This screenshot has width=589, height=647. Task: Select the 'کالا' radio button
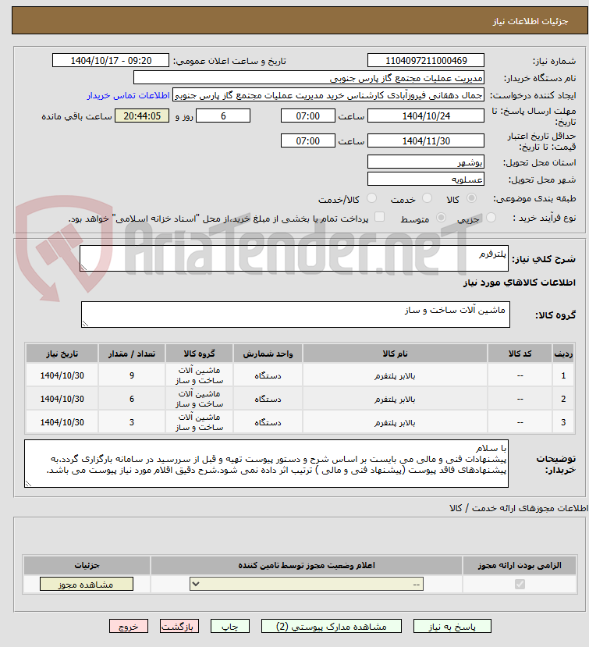pos(471,198)
